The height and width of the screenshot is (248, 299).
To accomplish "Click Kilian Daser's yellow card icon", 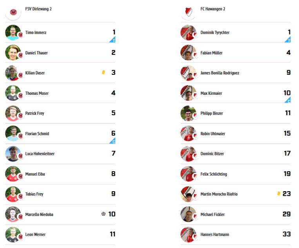I will (x=103, y=72).
